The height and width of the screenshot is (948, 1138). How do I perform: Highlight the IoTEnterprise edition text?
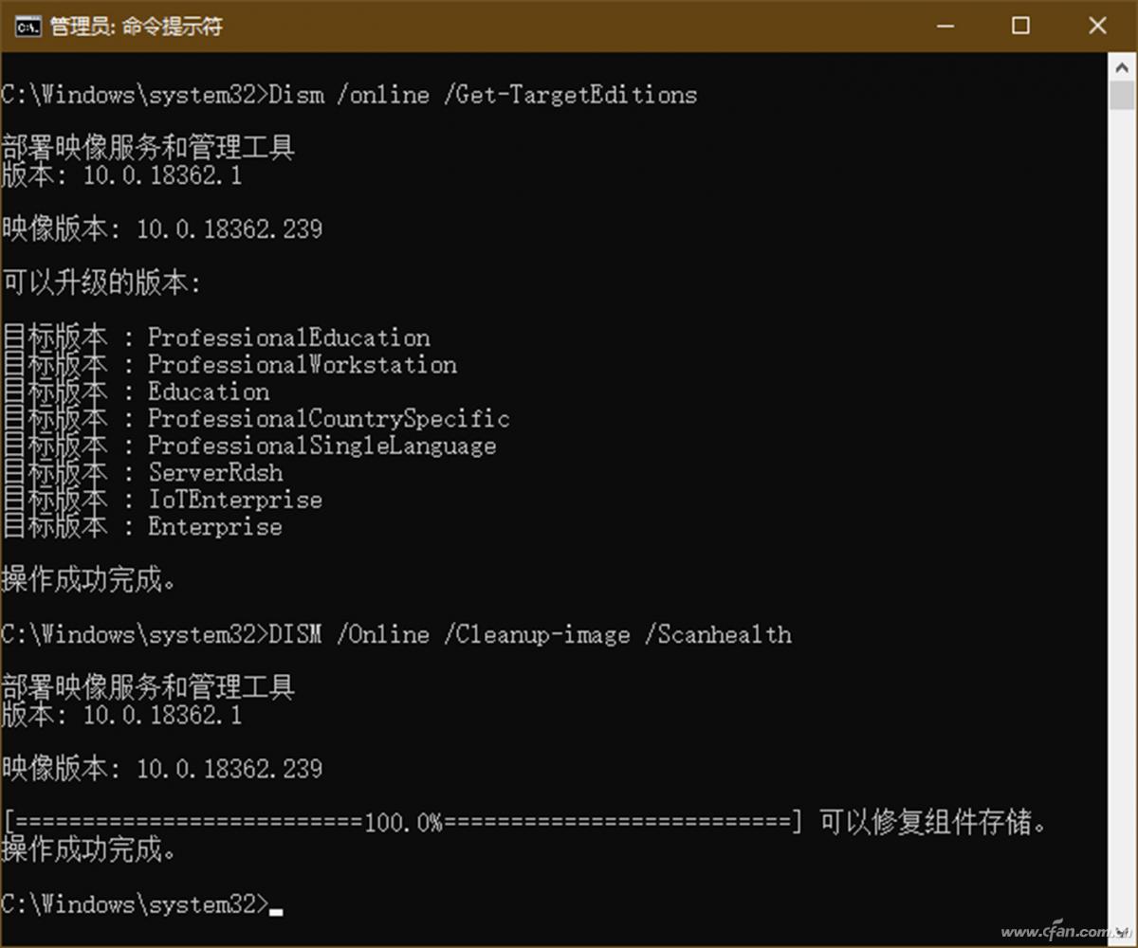click(x=234, y=500)
